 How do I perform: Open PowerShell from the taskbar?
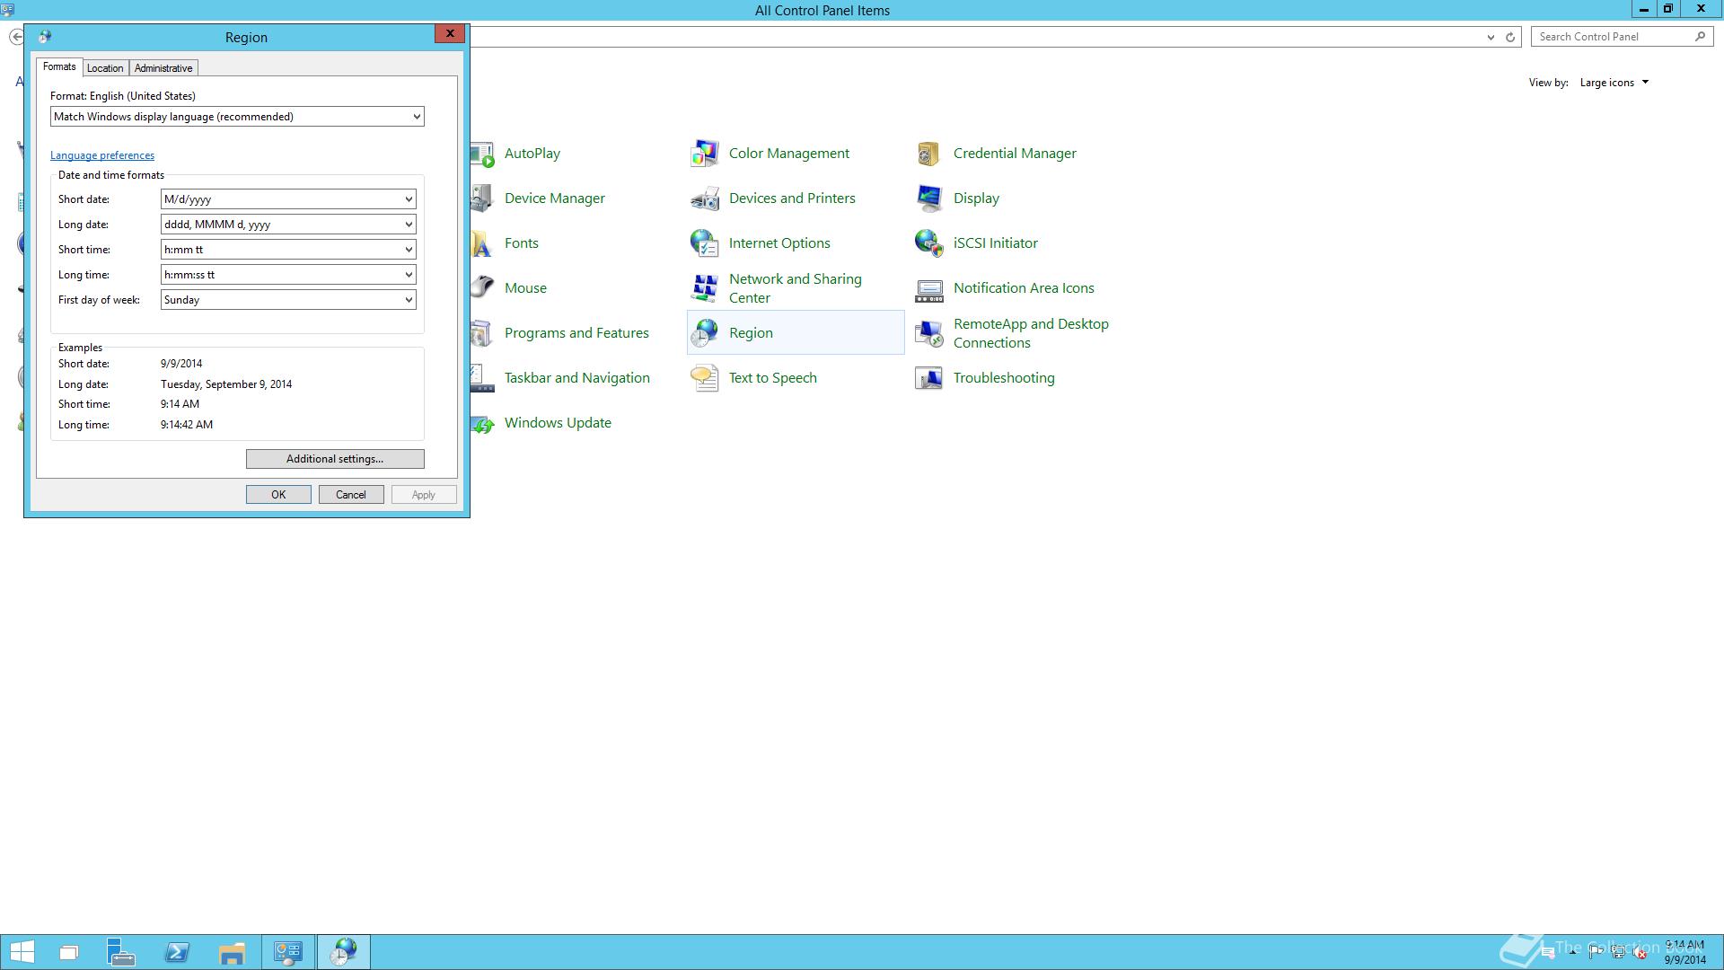pyautogui.click(x=177, y=952)
